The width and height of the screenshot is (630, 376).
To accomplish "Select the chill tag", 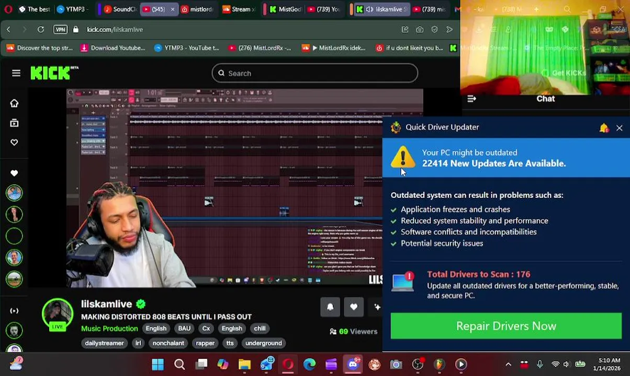I will (260, 328).
